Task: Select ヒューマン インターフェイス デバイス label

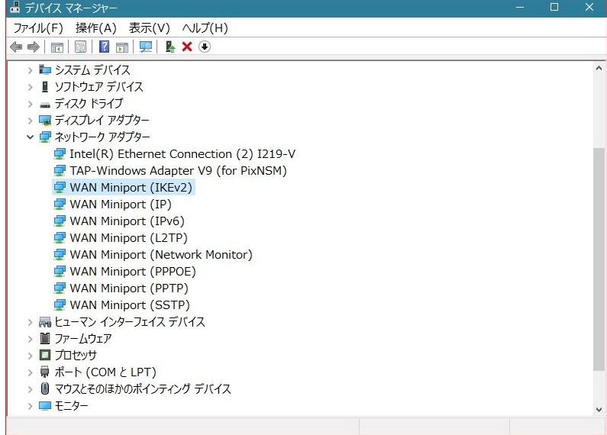Action: point(130,322)
